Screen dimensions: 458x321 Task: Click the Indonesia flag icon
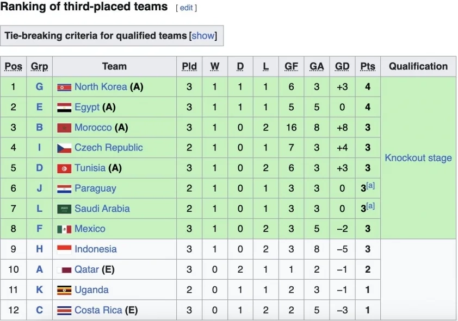pyautogui.click(x=64, y=250)
